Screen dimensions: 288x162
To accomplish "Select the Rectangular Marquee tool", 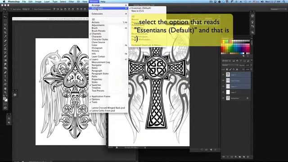I will 5,21.
